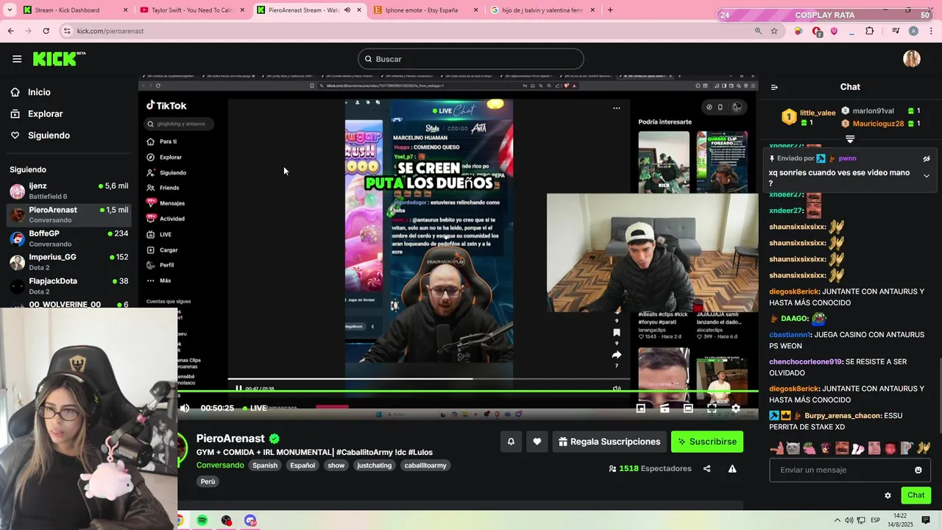
Task: Open FlapjackDota's channel
Action: (x=68, y=286)
